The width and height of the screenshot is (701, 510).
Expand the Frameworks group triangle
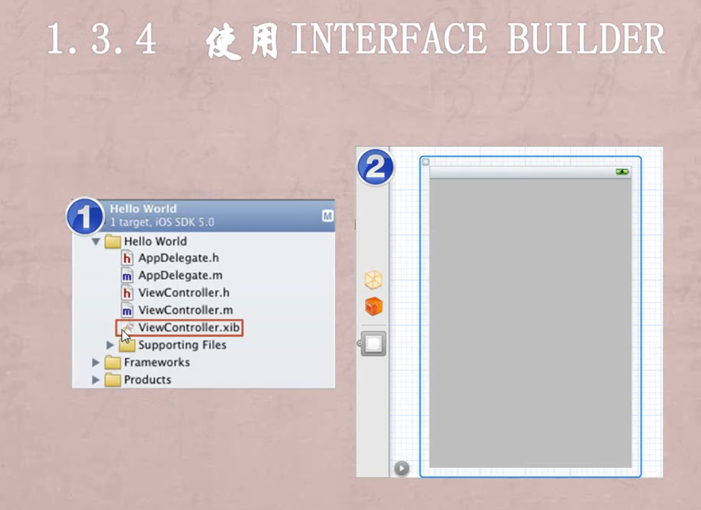[x=96, y=362]
